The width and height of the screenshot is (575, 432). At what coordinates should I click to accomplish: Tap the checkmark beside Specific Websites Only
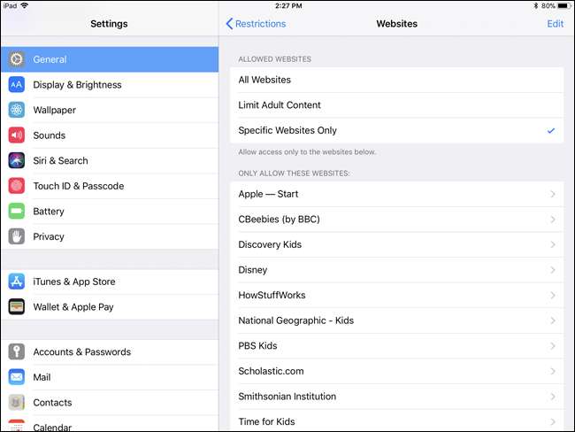[551, 130]
